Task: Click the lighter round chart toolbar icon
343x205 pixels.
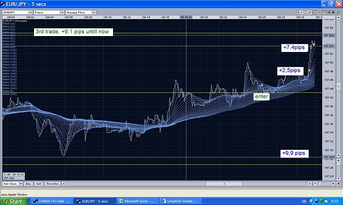Action: (x=329, y=13)
